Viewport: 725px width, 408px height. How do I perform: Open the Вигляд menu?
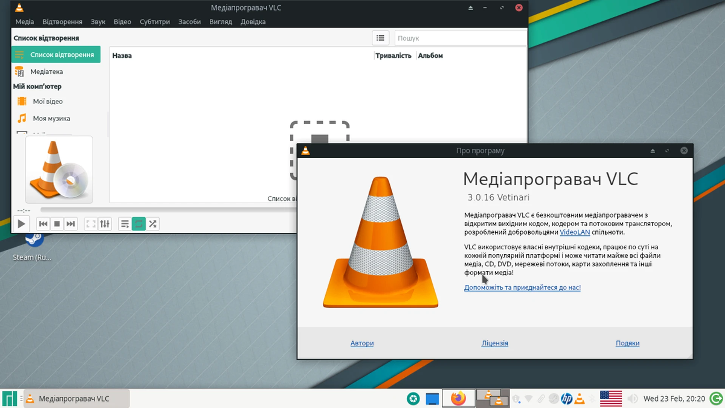(221, 22)
